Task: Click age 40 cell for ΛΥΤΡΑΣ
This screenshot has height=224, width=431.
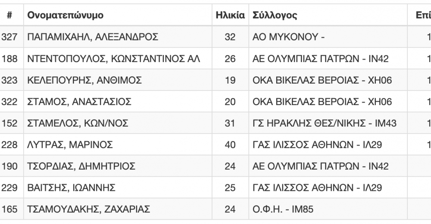Action: [230, 145]
